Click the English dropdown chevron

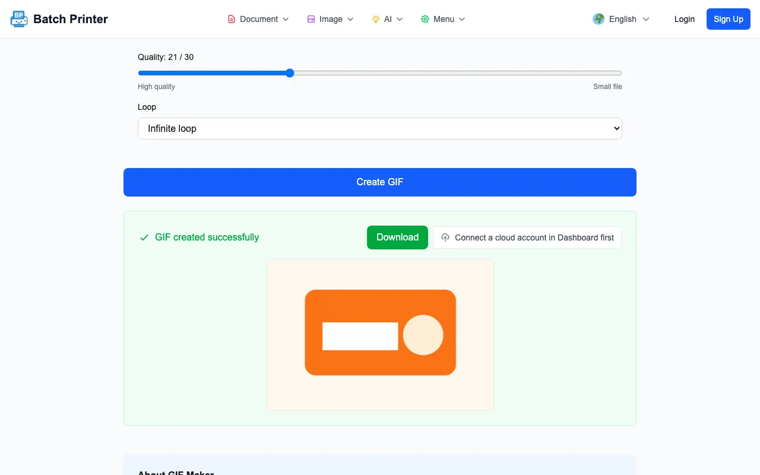pyautogui.click(x=646, y=19)
